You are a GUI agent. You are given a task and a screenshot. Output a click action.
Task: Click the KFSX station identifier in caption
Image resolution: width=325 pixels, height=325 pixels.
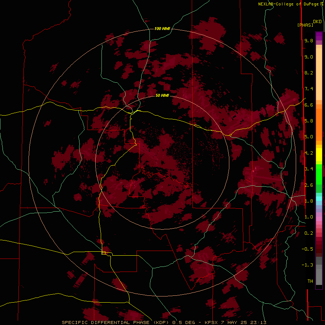point(211,322)
